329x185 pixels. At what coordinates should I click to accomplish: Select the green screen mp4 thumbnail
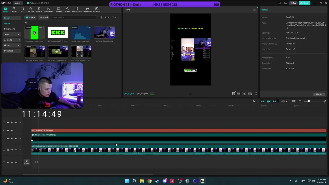34,32
